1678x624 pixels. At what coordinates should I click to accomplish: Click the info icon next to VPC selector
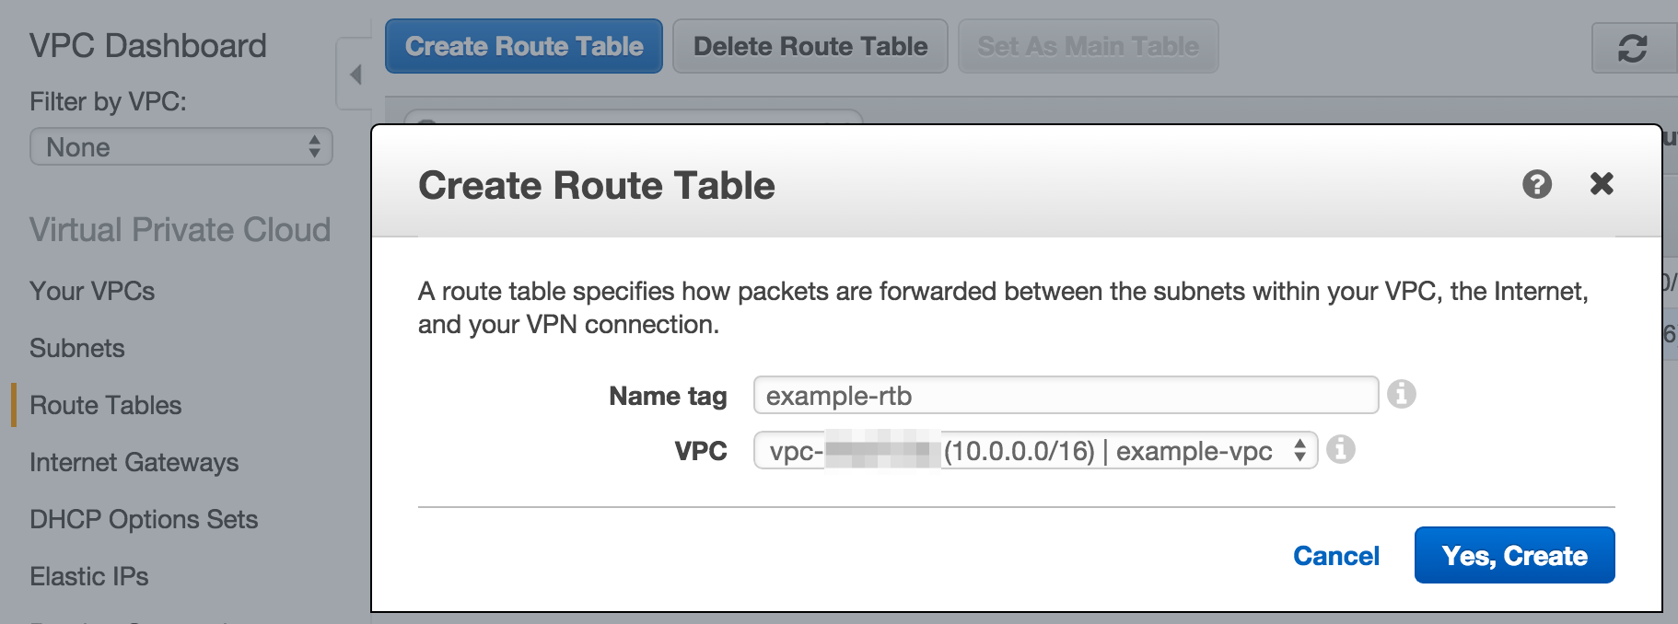click(1343, 450)
